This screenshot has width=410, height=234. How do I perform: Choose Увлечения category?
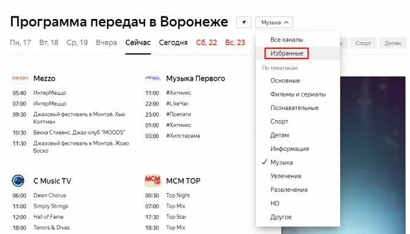click(x=286, y=177)
